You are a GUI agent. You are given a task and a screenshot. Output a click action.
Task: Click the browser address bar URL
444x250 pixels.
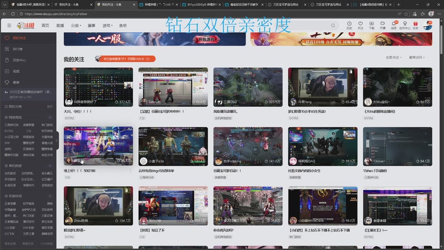click(x=56, y=13)
